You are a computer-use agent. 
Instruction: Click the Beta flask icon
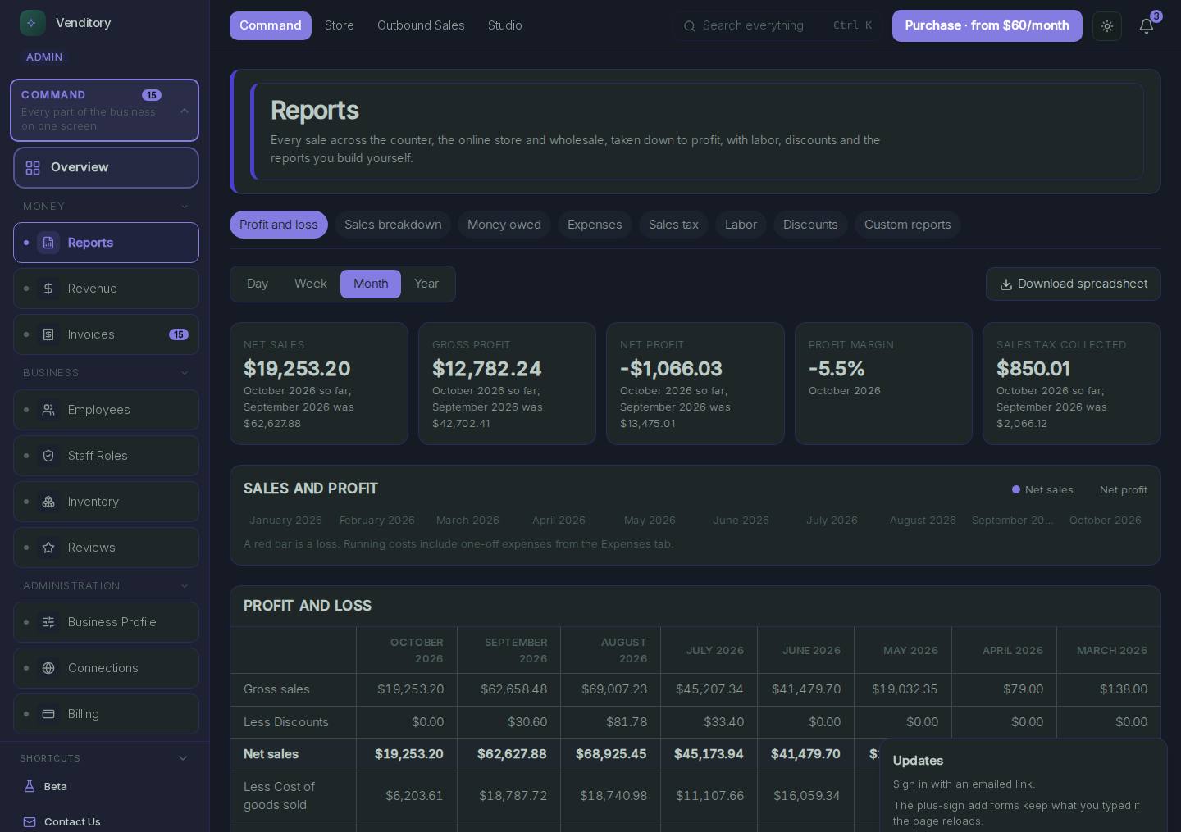click(x=30, y=786)
